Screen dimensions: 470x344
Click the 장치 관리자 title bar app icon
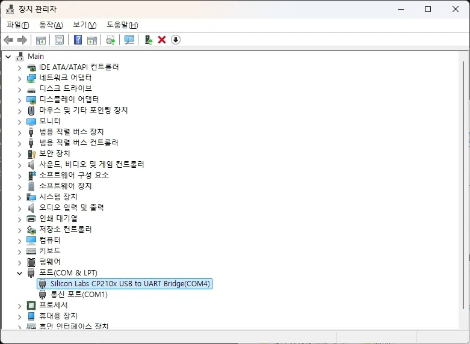(x=10, y=9)
